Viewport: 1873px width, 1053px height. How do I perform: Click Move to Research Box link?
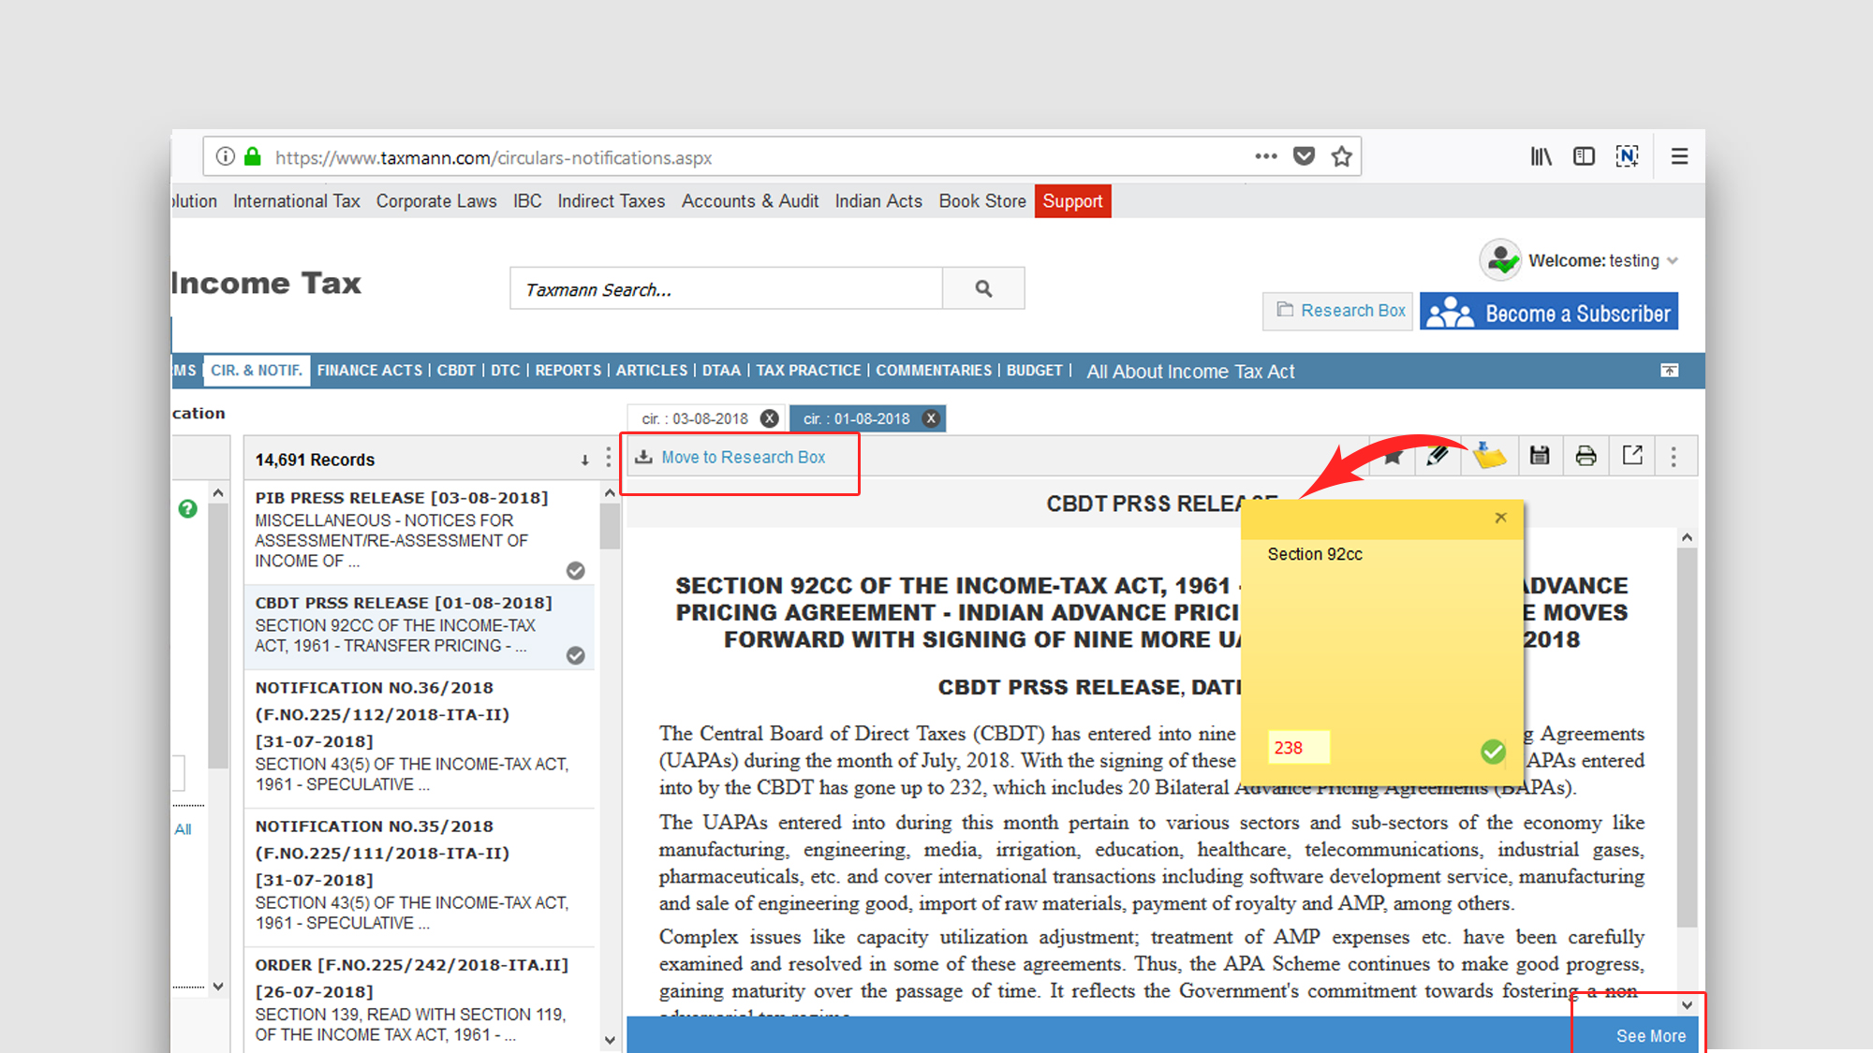(x=743, y=458)
